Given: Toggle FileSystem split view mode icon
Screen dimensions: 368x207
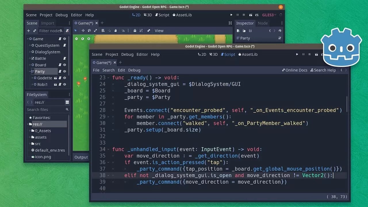Looking at the screenshot, I should click(x=67, y=102).
